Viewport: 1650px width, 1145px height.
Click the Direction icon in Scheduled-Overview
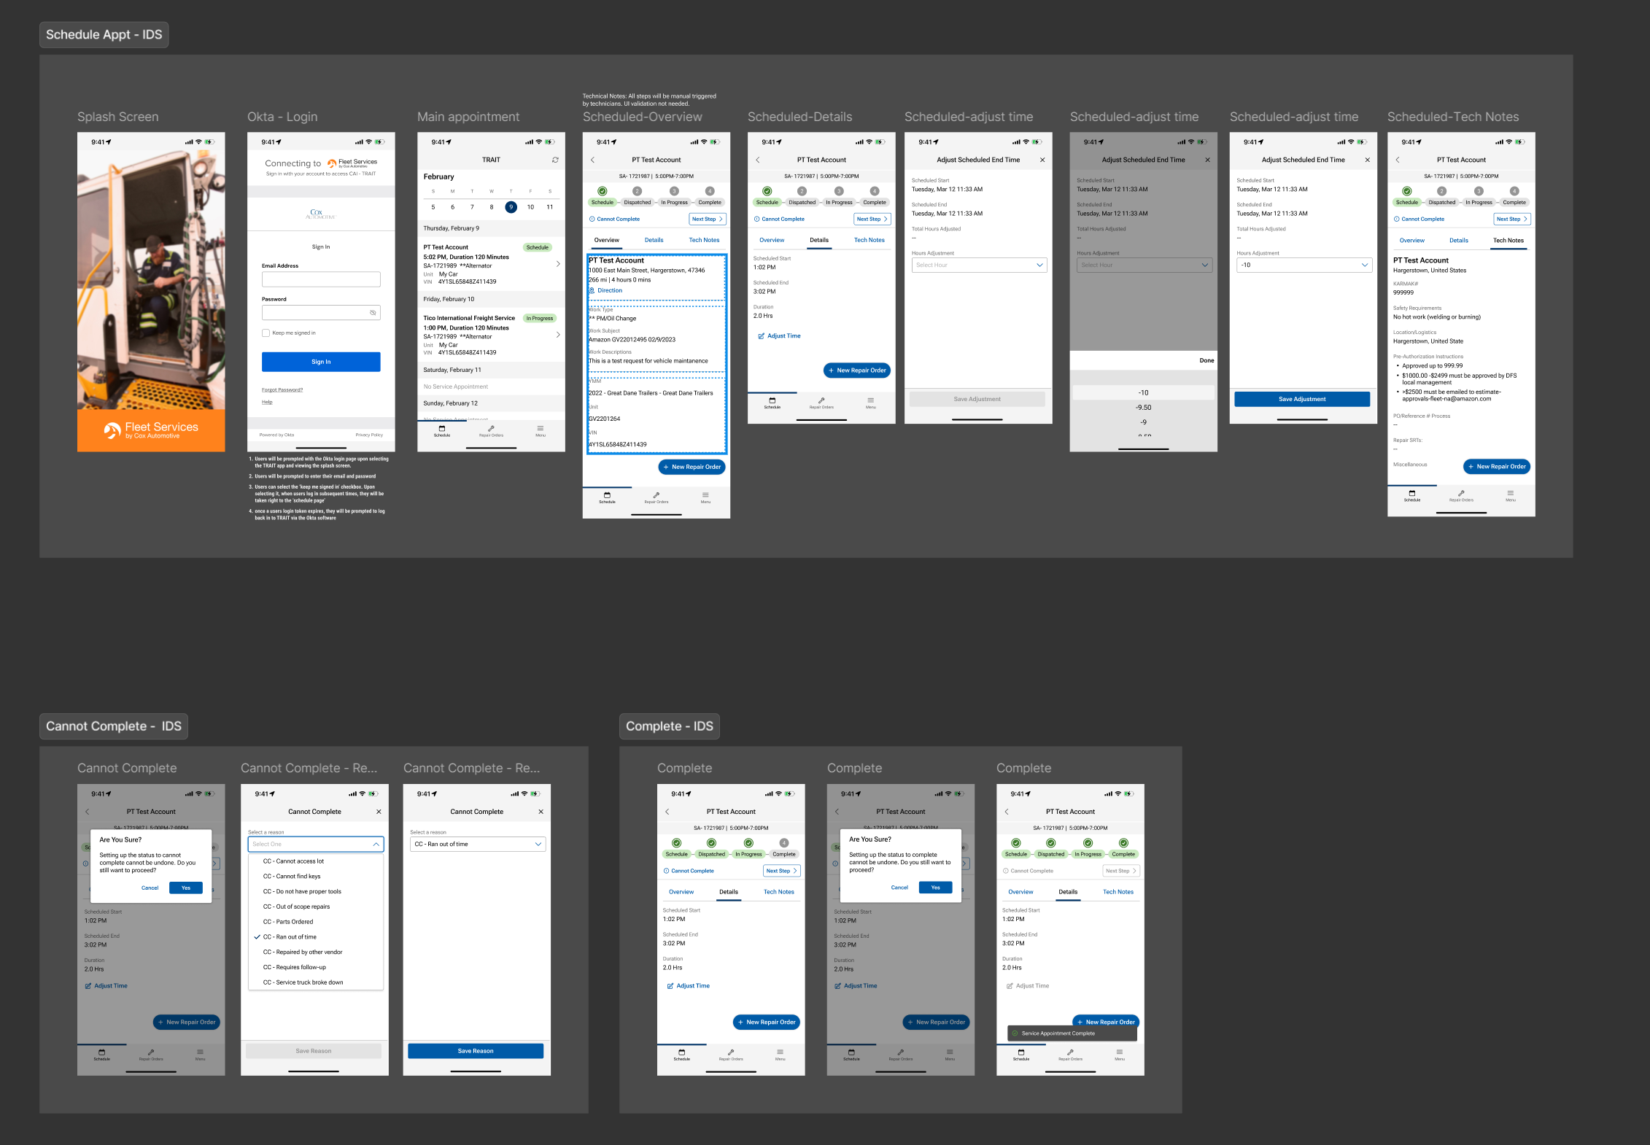(592, 290)
